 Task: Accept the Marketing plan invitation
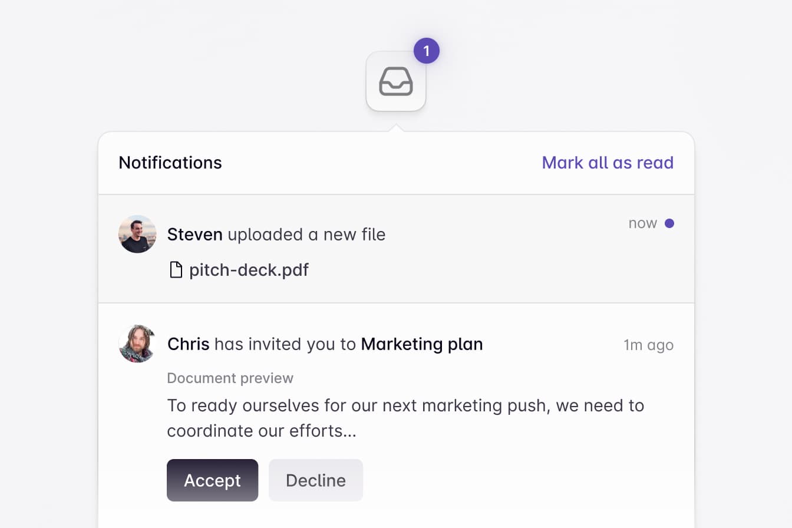(212, 480)
